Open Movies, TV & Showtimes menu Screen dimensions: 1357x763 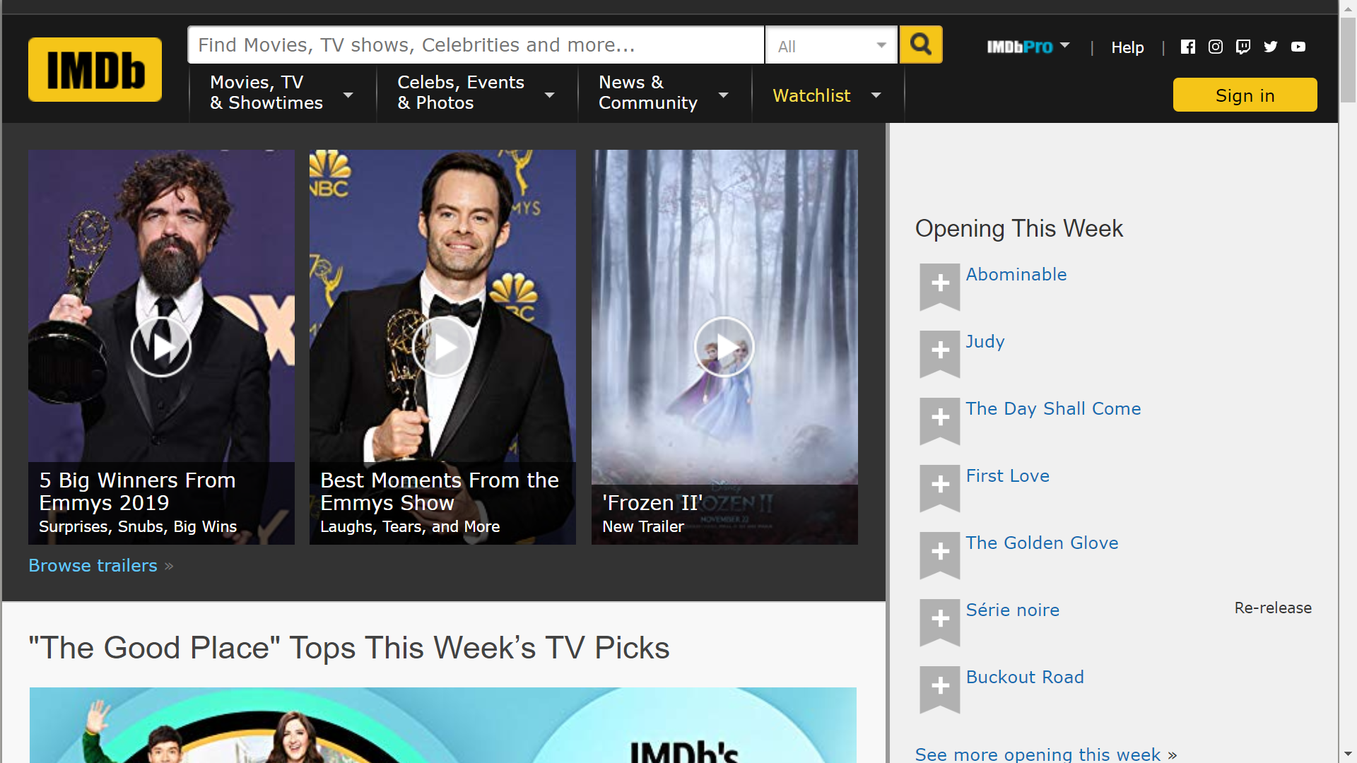point(281,93)
